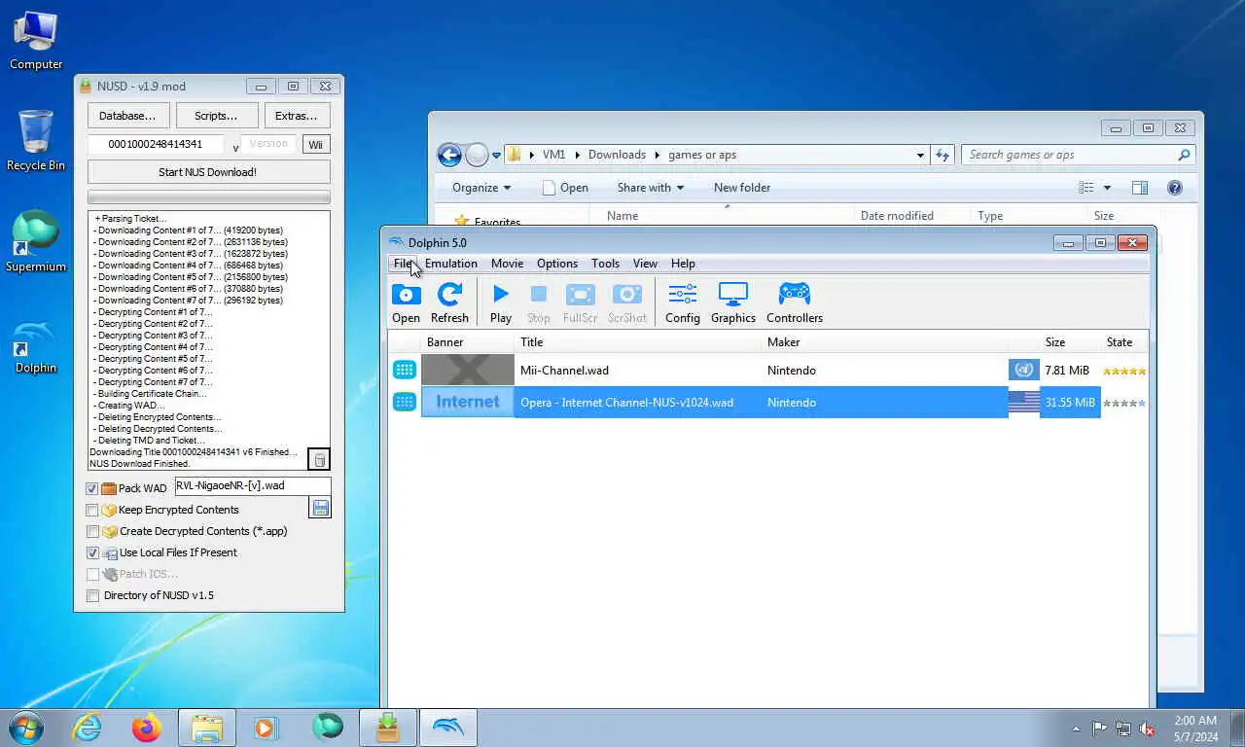Open the Graphics settings icon
The width and height of the screenshot is (1245, 747).
732,294
